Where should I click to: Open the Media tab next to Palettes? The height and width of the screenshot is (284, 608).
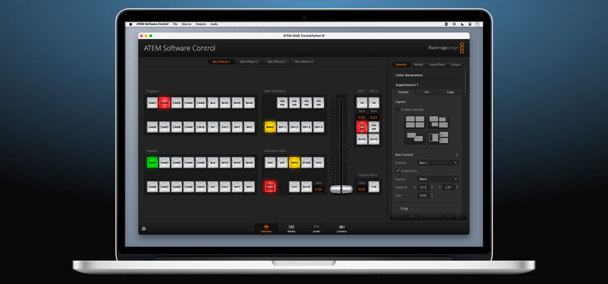click(418, 64)
